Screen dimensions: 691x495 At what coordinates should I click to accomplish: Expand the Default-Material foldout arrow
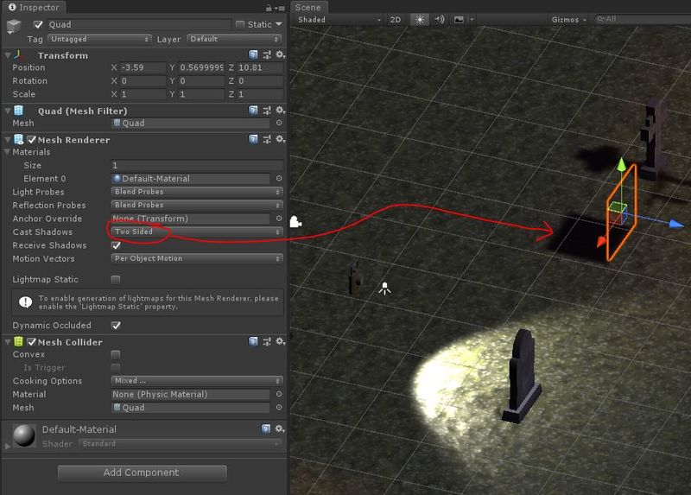click(x=7, y=446)
